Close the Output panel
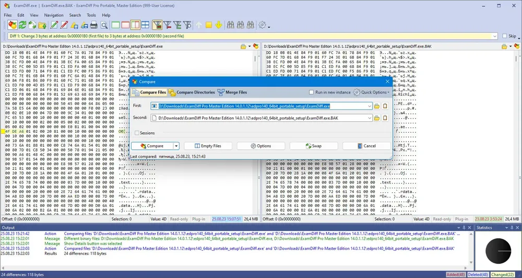 click(x=470, y=228)
